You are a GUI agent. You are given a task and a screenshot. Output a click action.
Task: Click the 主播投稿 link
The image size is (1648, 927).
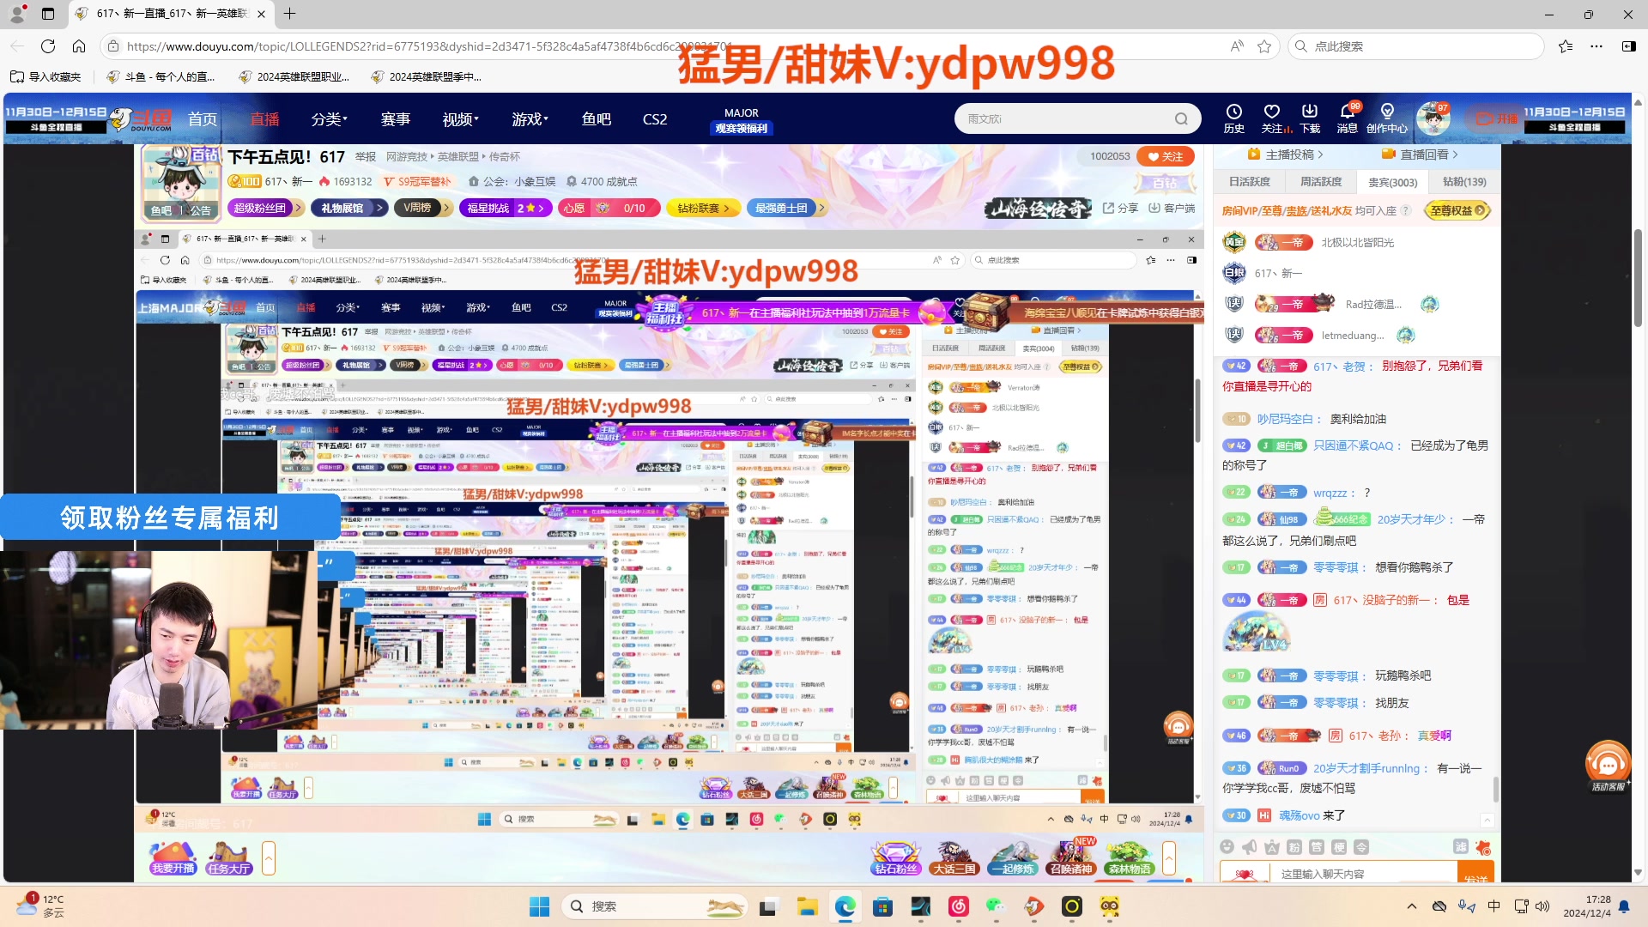tap(1285, 154)
